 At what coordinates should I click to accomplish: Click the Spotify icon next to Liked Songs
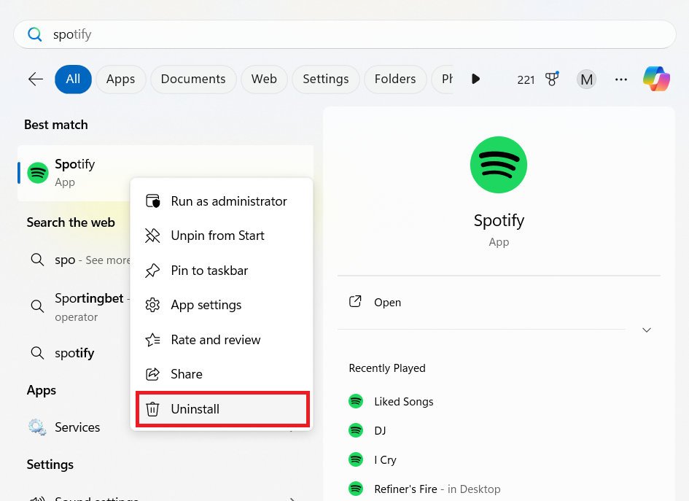(356, 401)
